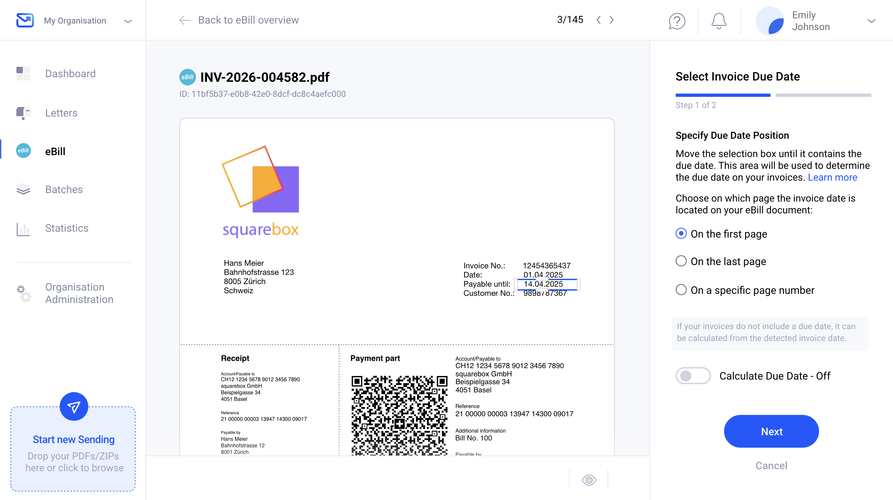Go to next document chevron

click(611, 20)
